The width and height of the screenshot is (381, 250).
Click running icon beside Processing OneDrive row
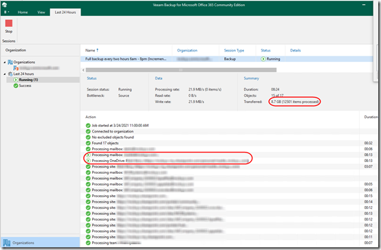(88, 161)
